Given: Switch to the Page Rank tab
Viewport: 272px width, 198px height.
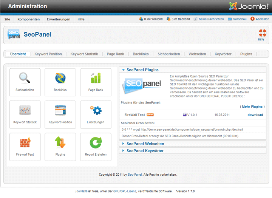Looking at the screenshot, I should point(115,54).
